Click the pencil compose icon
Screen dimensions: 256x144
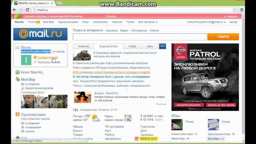[35, 62]
